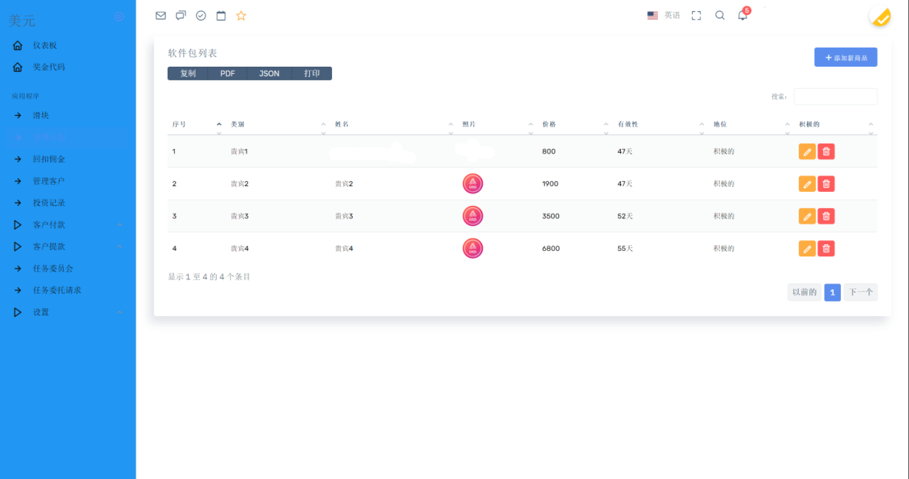909x479 pixels.
Task: Open the mail envelope icon in top bar
Action: [160, 15]
